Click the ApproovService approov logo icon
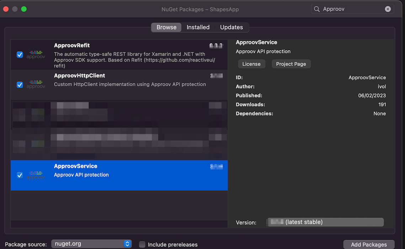This screenshot has height=249, width=405. tap(36, 175)
